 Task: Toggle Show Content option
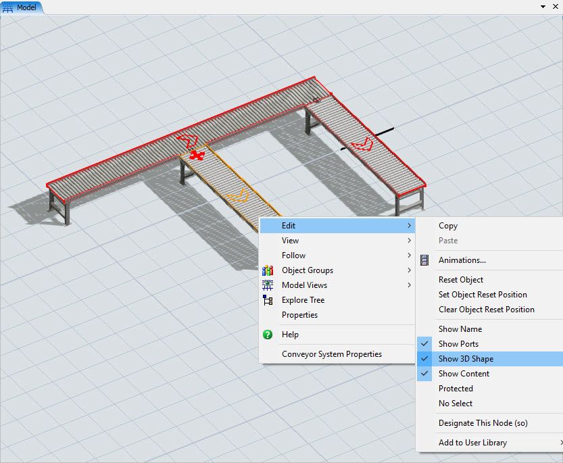[490, 374]
